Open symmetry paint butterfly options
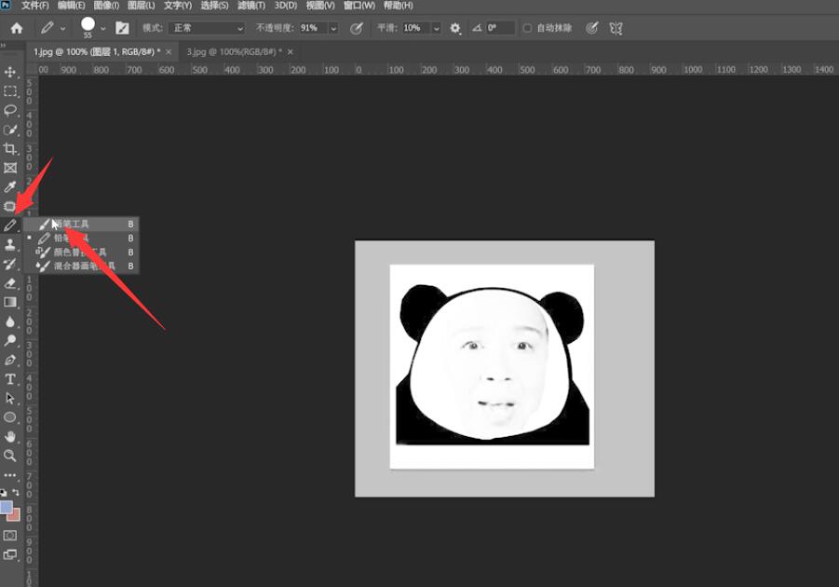 click(x=616, y=28)
